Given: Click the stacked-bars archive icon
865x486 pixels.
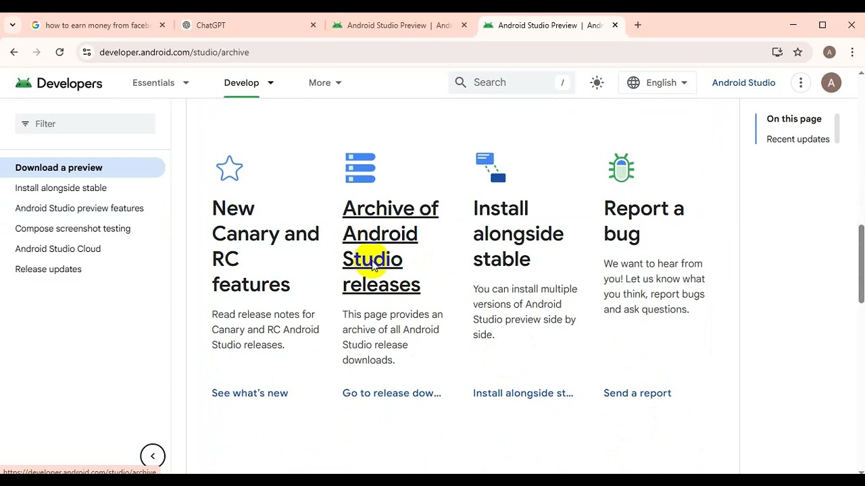Looking at the screenshot, I should pos(360,168).
